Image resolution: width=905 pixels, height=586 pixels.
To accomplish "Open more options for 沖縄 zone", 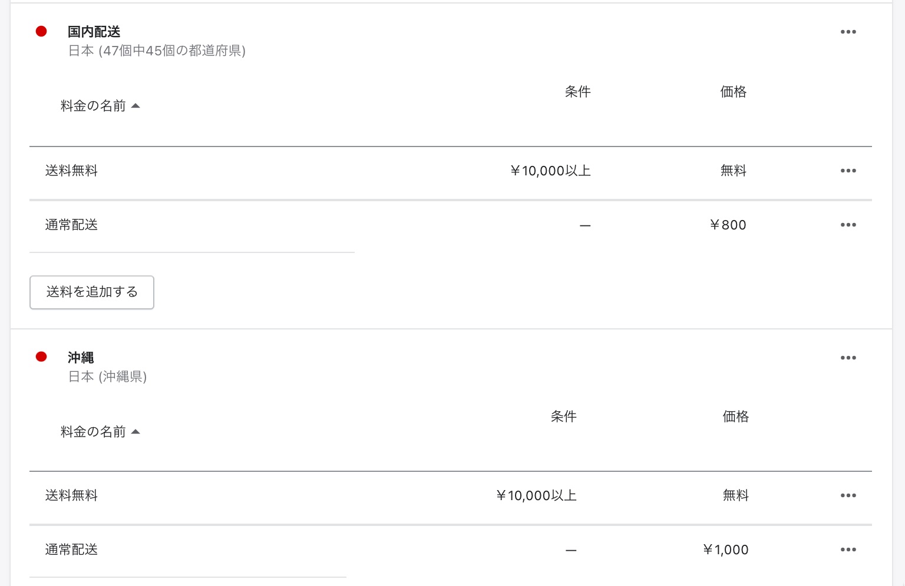I will click(848, 358).
